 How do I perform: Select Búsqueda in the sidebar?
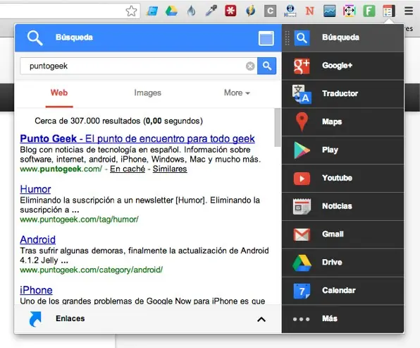[343, 37]
